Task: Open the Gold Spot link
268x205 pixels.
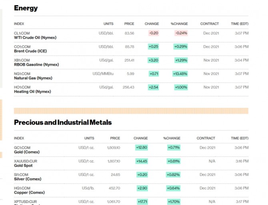Action: click(x=24, y=165)
